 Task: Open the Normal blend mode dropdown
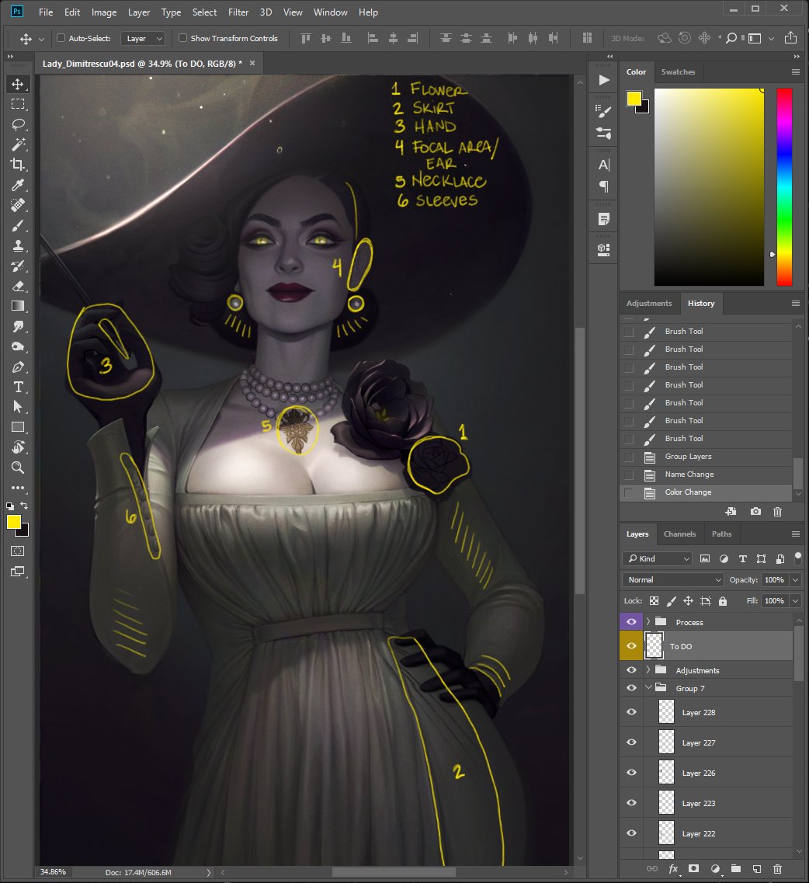click(673, 579)
